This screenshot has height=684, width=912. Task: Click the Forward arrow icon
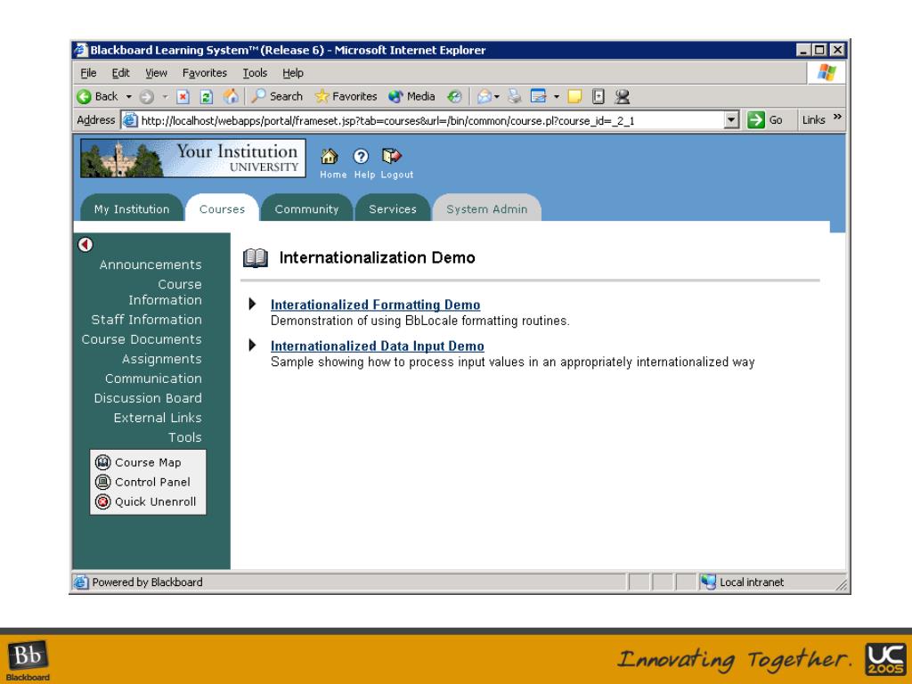(147, 96)
